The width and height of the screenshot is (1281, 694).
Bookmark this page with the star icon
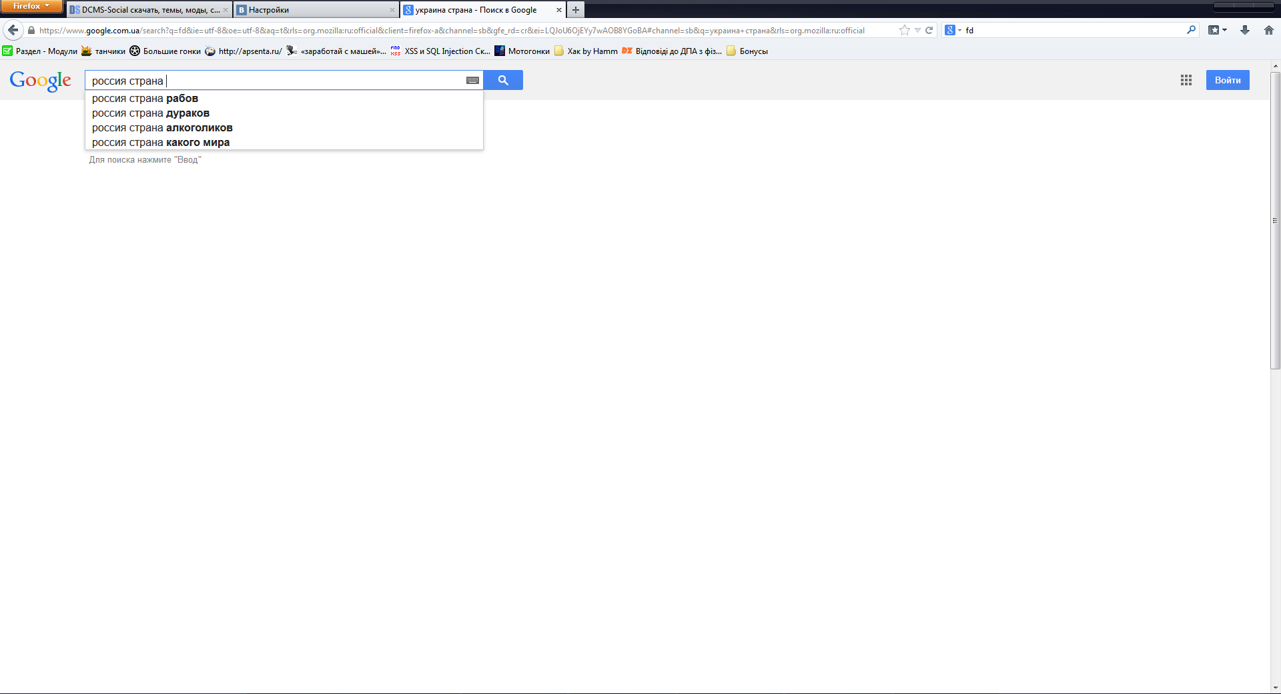click(x=904, y=30)
